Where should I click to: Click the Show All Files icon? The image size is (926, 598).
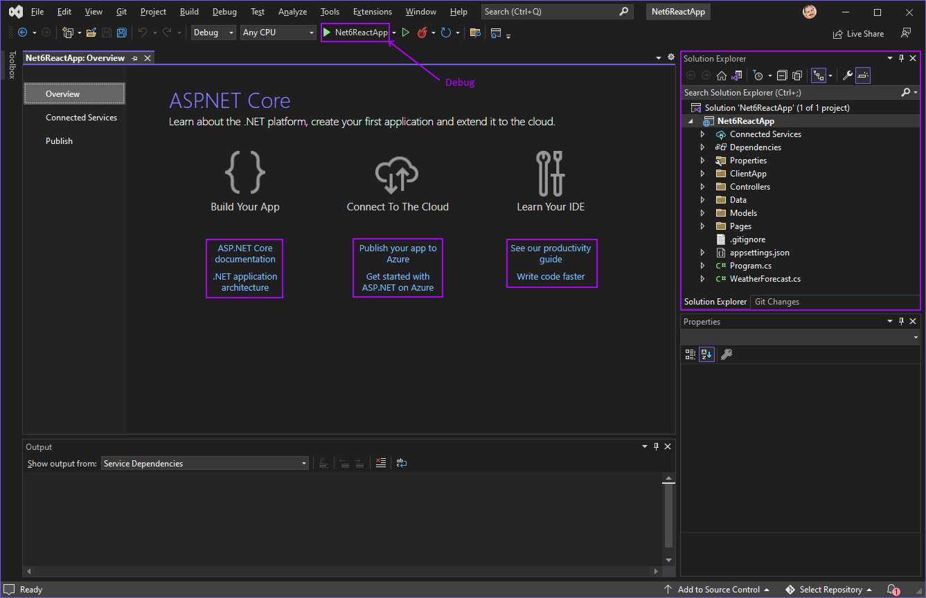click(797, 75)
